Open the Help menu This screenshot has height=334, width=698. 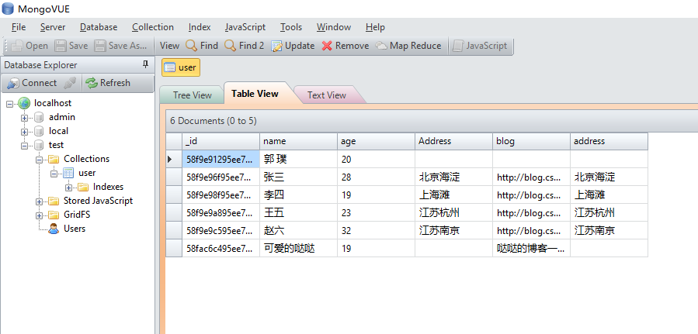pos(375,27)
